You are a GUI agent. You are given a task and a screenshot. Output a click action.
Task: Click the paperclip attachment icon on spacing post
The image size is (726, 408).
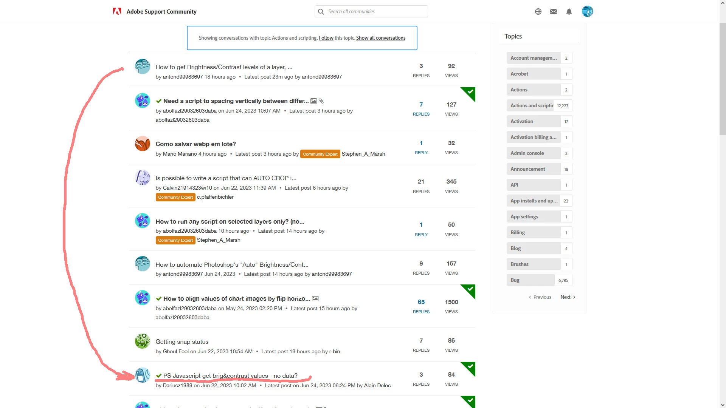pos(321,101)
